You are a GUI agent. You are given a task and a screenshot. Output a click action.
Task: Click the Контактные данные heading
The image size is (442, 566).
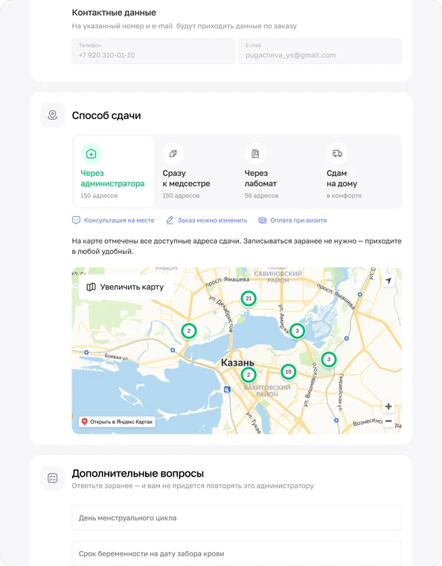pos(114,13)
